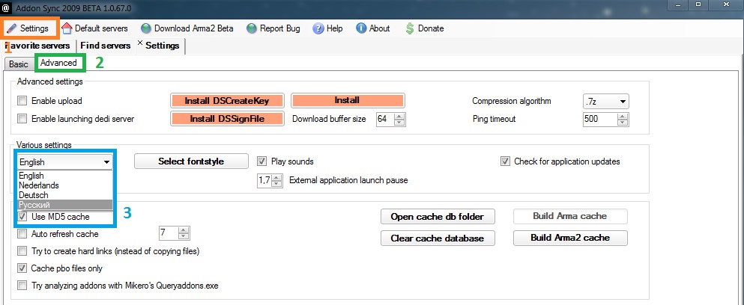Choose English in the language list
Image resolution: width=744 pixels, height=305 pixels.
[64, 176]
